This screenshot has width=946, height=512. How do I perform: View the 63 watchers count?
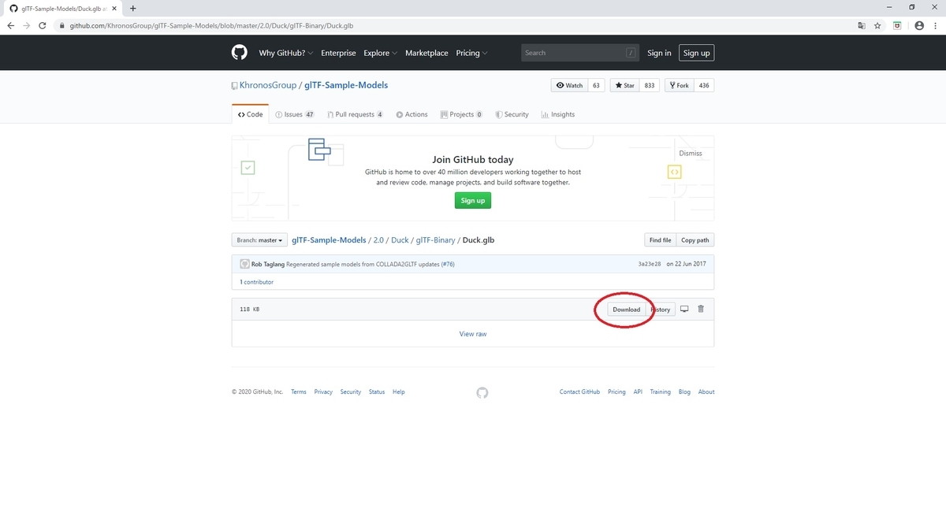coord(596,85)
